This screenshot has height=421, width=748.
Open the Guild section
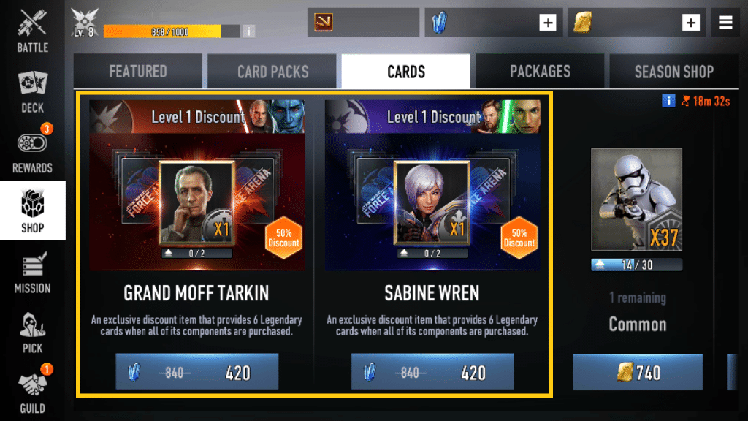[x=32, y=390]
